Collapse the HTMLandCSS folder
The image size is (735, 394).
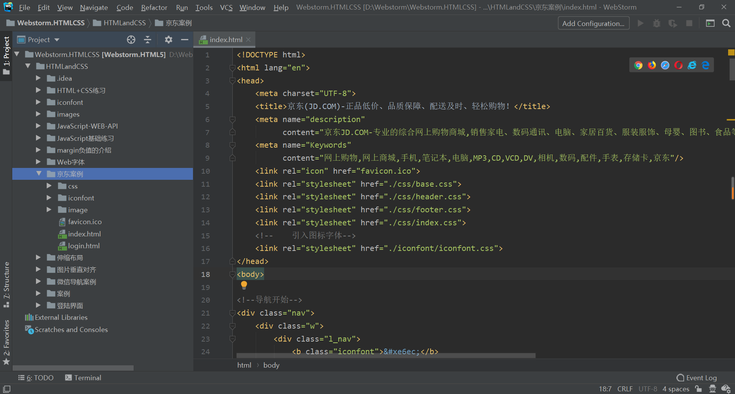[x=28, y=66]
